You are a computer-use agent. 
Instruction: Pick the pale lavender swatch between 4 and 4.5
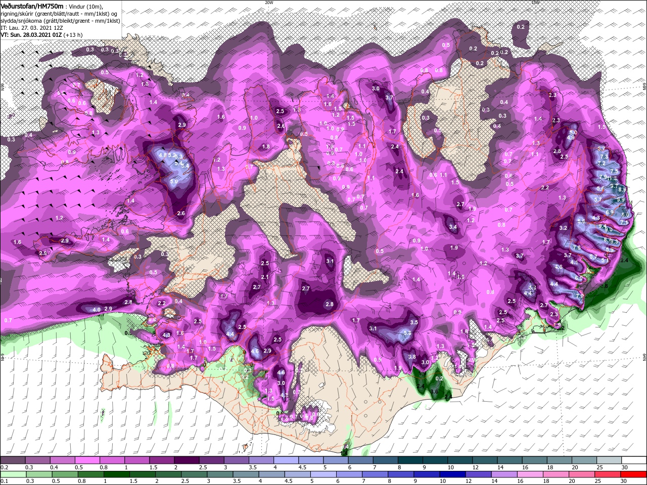(286, 460)
